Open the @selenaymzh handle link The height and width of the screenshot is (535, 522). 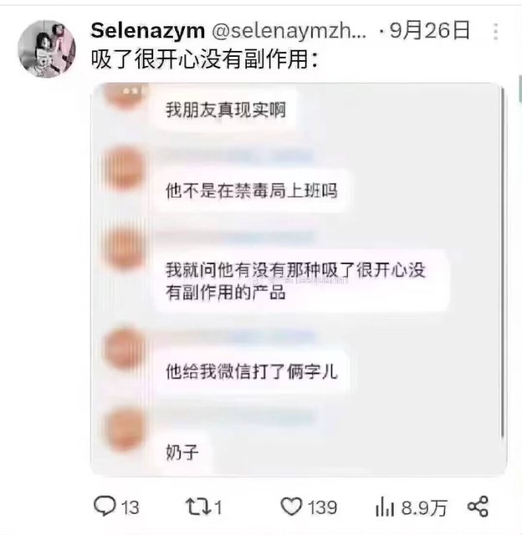coord(289,31)
